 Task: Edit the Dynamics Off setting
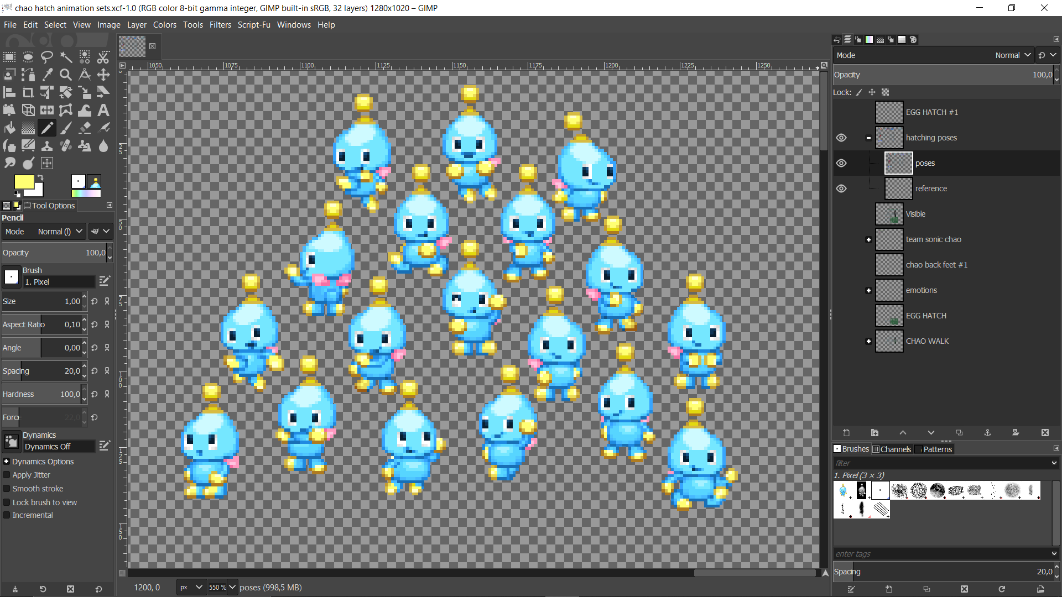pos(104,446)
